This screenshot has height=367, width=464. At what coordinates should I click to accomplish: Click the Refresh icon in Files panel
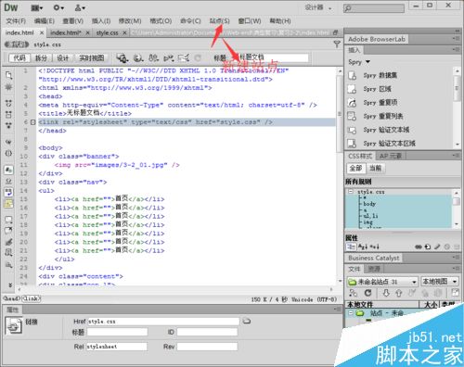pos(367,293)
